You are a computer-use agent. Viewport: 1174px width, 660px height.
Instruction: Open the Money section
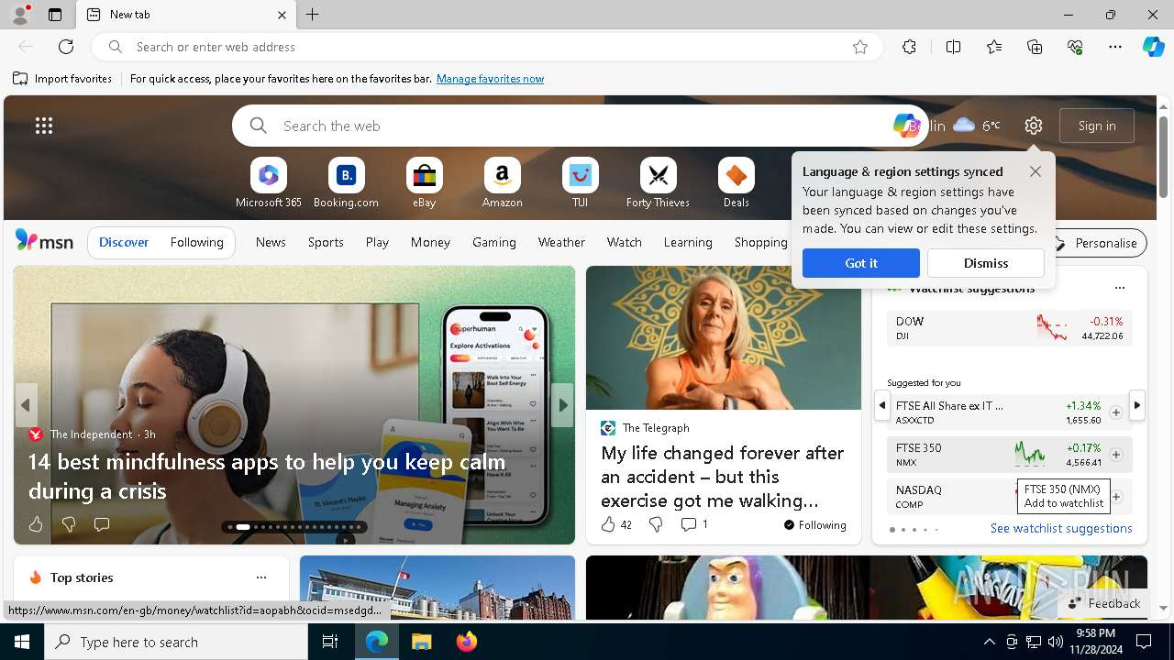[430, 242]
